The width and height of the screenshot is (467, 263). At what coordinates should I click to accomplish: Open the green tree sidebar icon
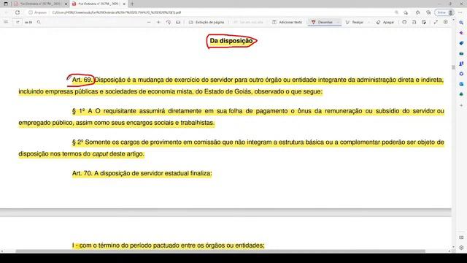click(461, 94)
